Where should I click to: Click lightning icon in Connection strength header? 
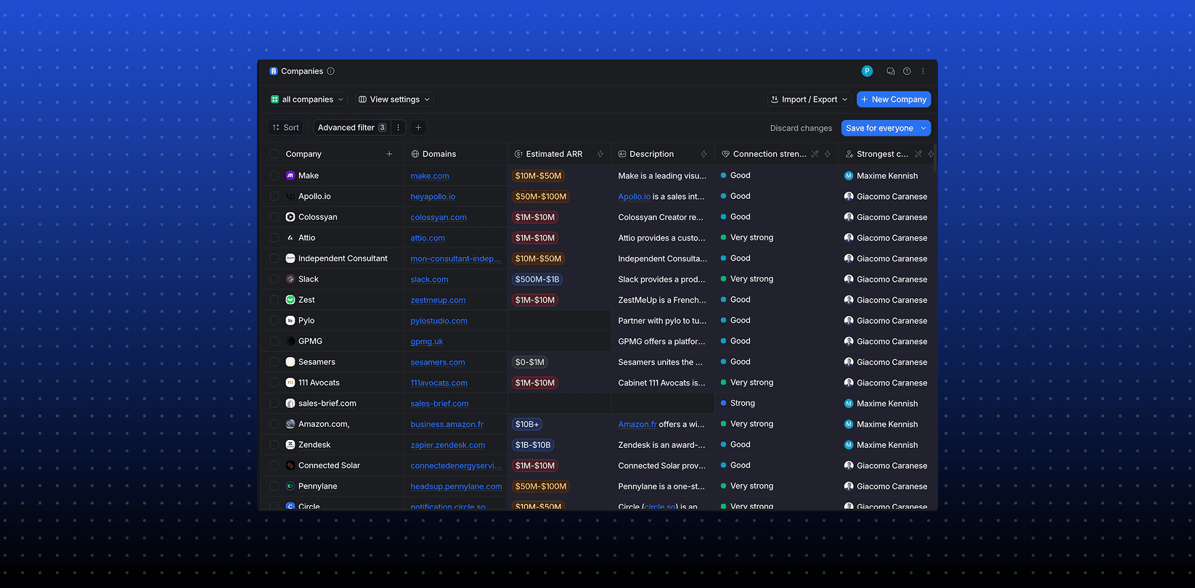click(828, 154)
